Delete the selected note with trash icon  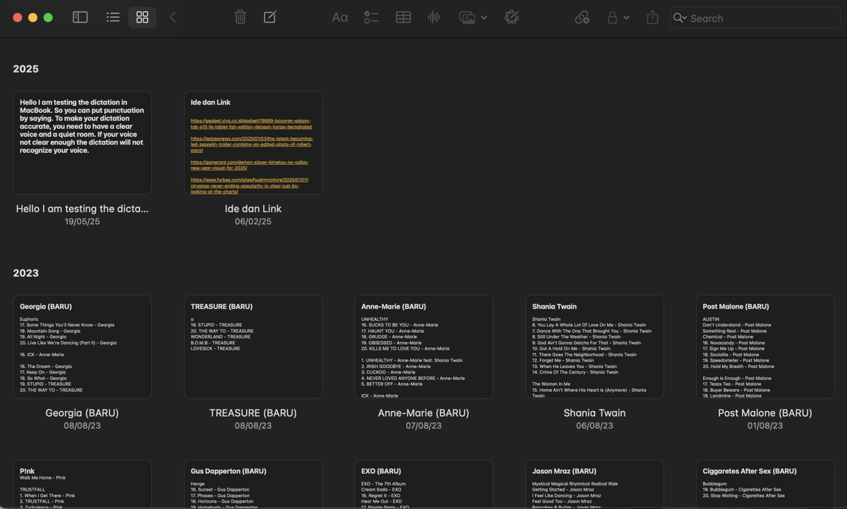coord(241,18)
